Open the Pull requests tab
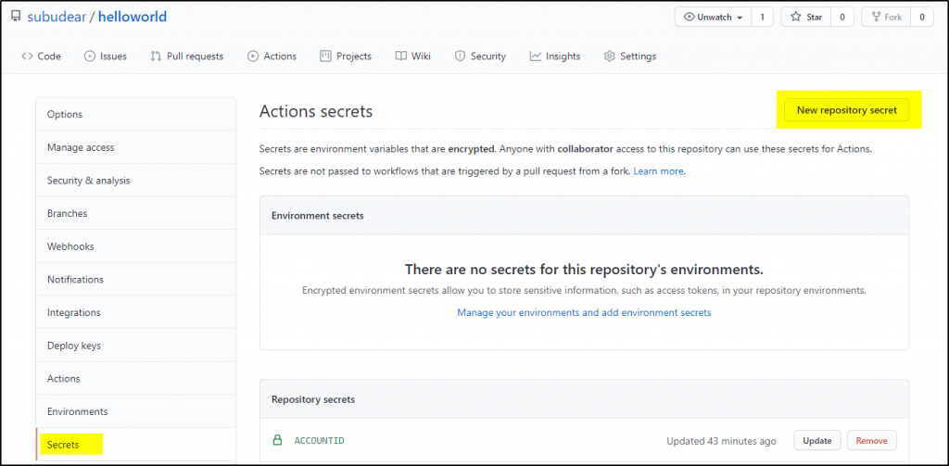 (187, 57)
